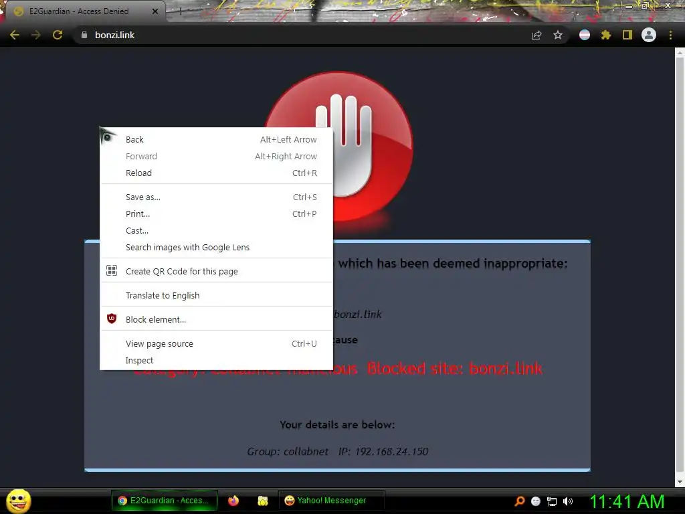
Task: Switch to Yahoo! Messenger taskbar button
Action: click(x=331, y=501)
